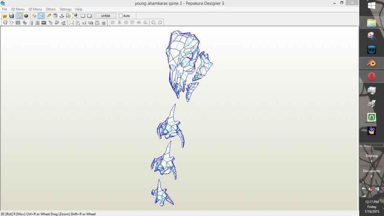Click the grey grid check-face tool icon
The width and height of the screenshot is (384, 216).
point(18,23)
